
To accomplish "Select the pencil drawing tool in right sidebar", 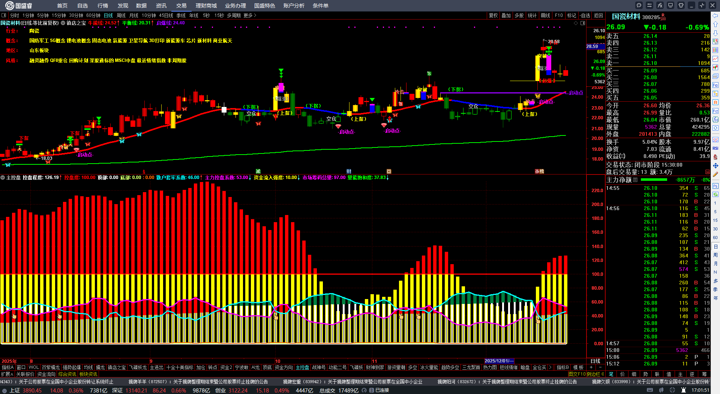I will click(x=715, y=174).
